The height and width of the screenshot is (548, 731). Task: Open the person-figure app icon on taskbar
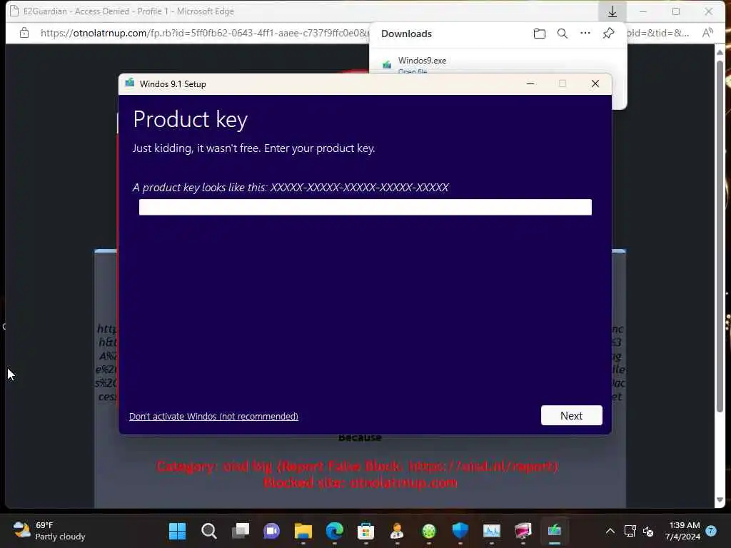pos(397,531)
